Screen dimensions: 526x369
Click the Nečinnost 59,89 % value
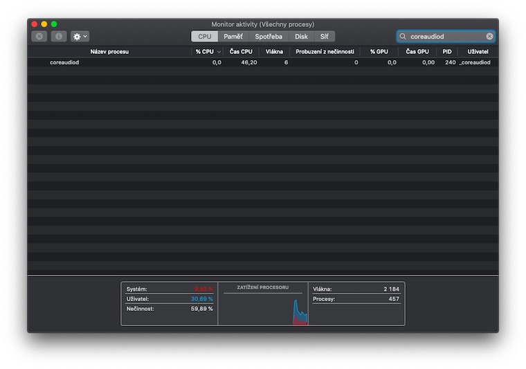pos(201,309)
